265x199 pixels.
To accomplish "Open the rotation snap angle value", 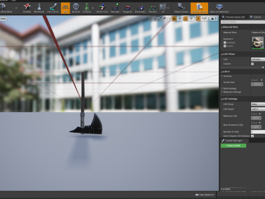I will (191, 19).
